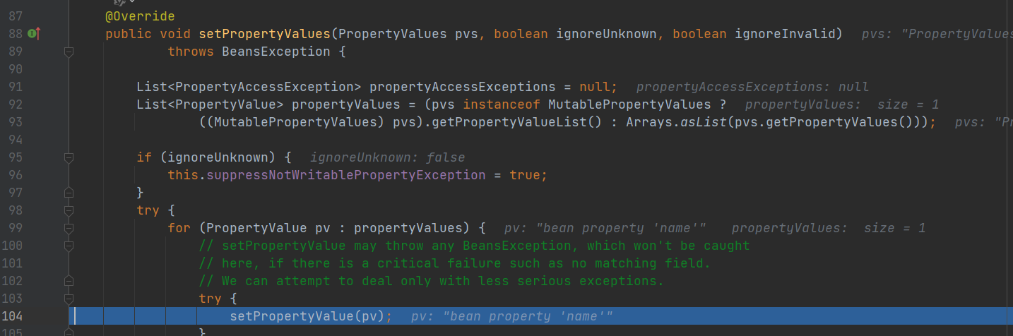This screenshot has width=1013, height=336.
Task: Collapse the if block fold at line 95
Action: click(x=69, y=157)
